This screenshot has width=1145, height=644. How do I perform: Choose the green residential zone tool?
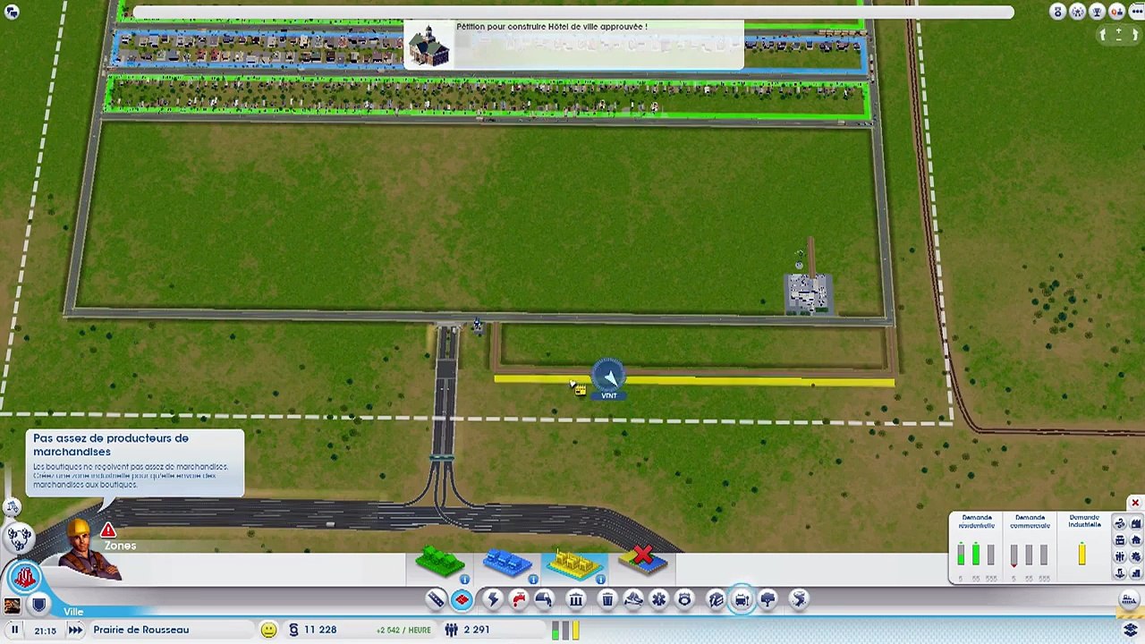[x=439, y=562]
